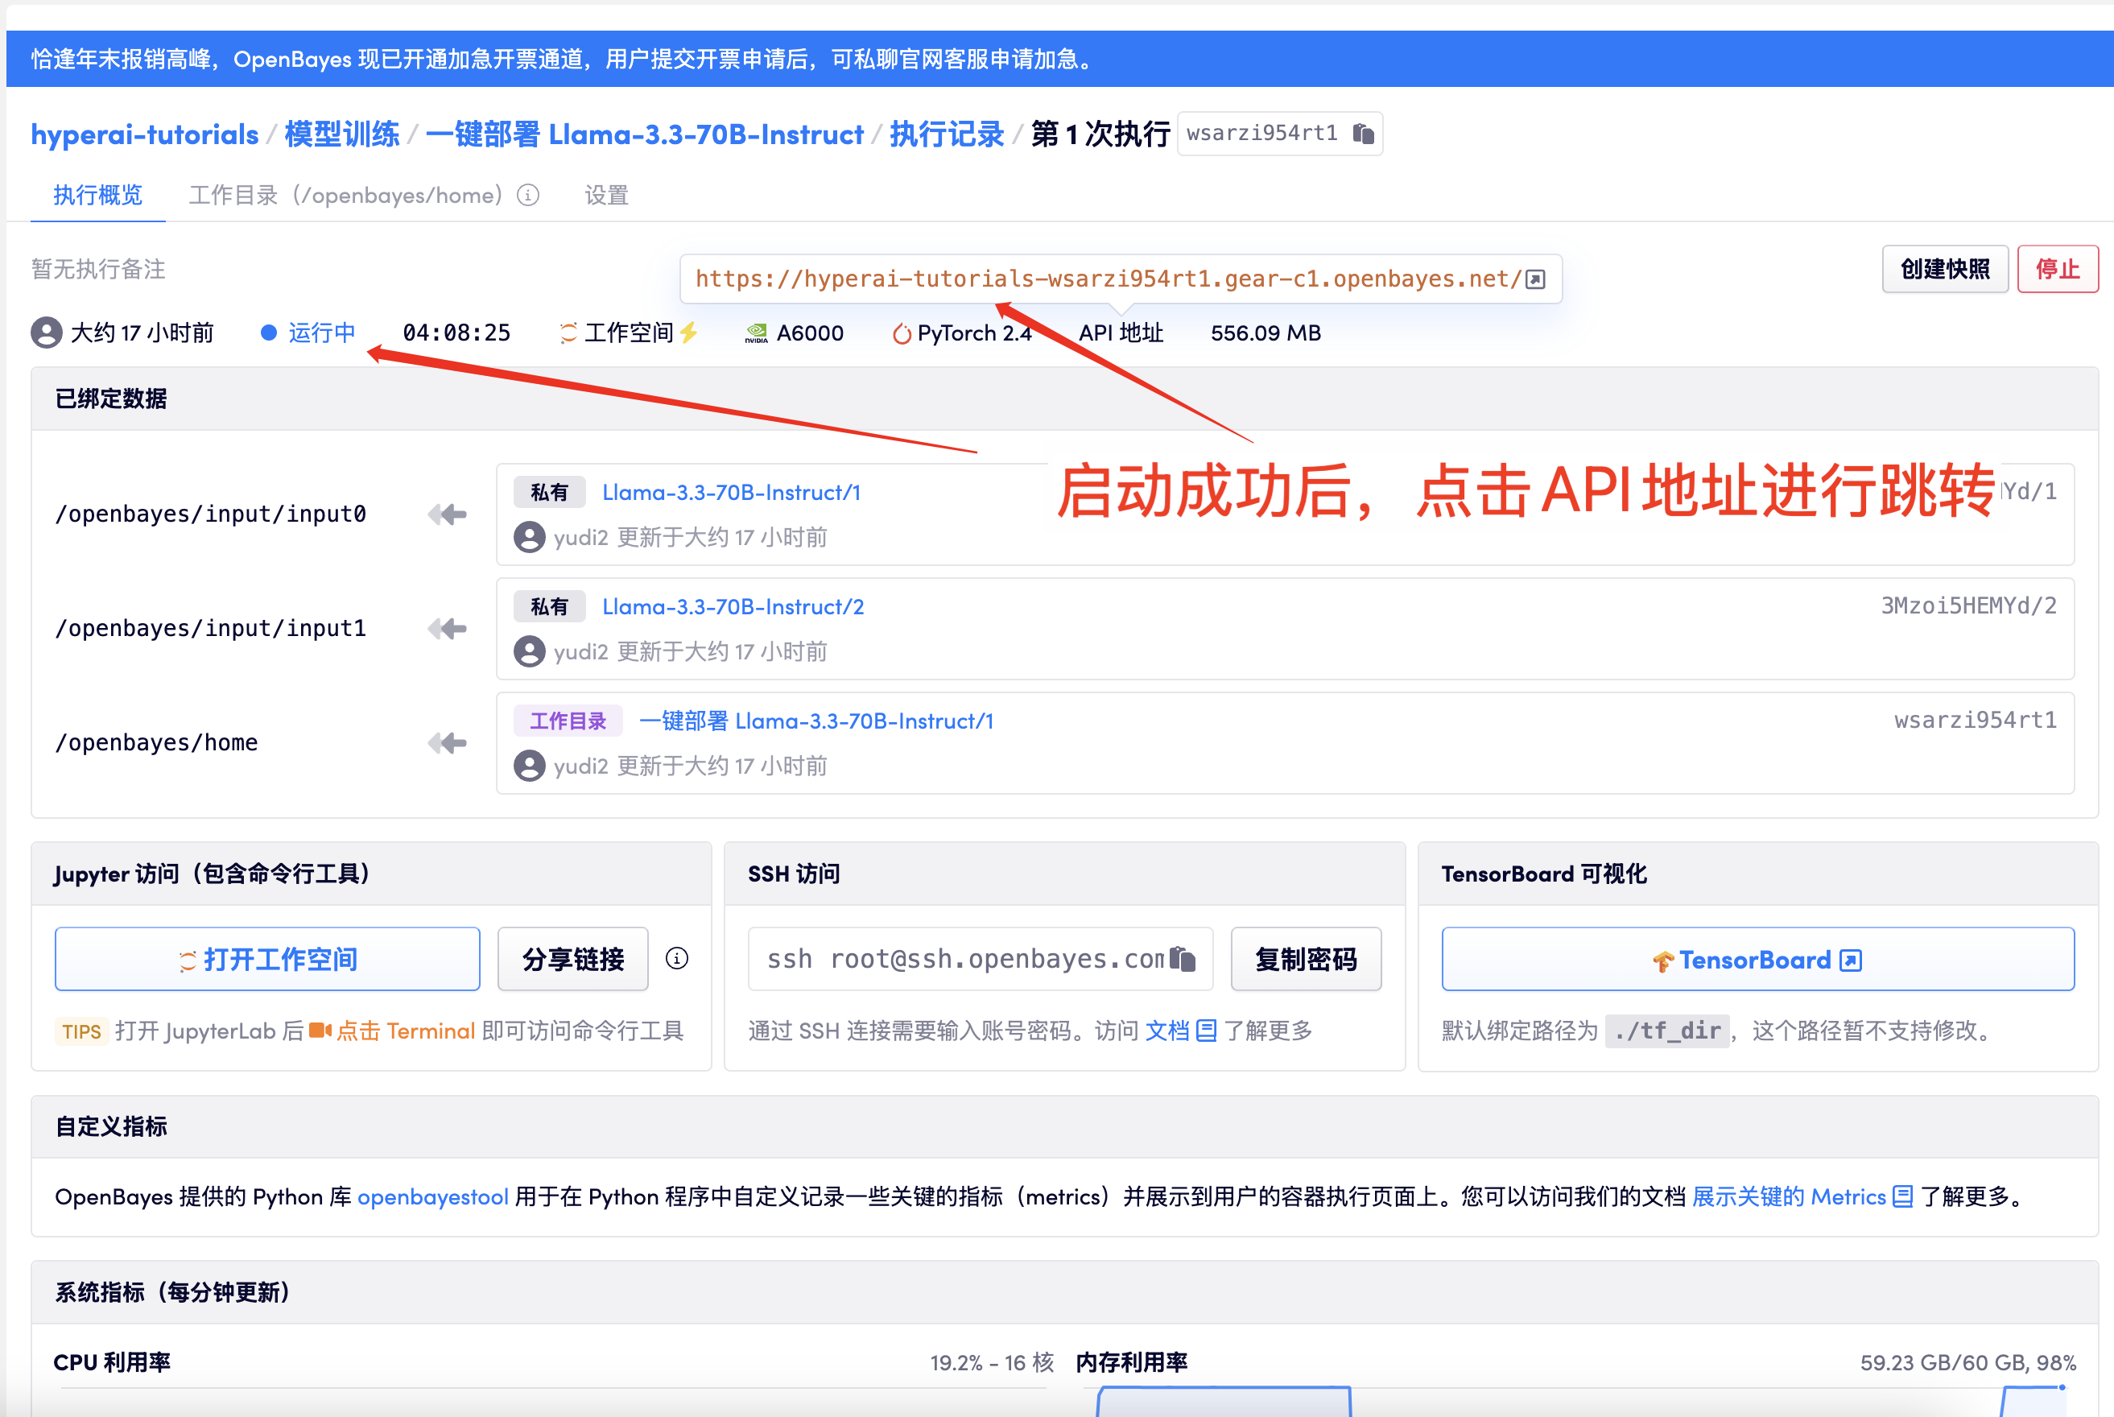The image size is (2114, 1417).
Task: Click info icon beside 工作目录 tab
Action: click(528, 195)
